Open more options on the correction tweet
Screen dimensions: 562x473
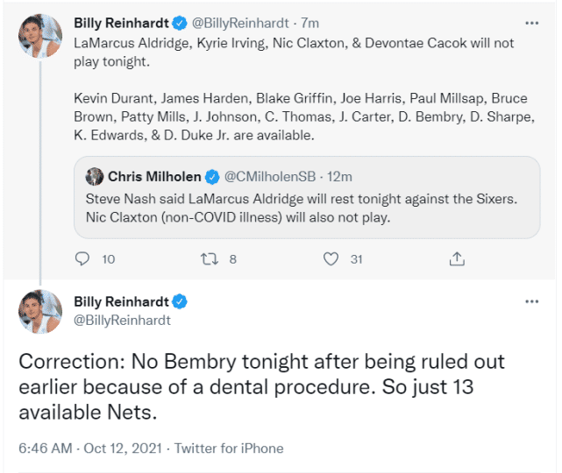pos(531,301)
